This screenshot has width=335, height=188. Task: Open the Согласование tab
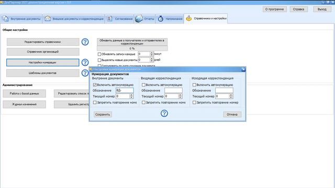pyautogui.click(x=120, y=19)
